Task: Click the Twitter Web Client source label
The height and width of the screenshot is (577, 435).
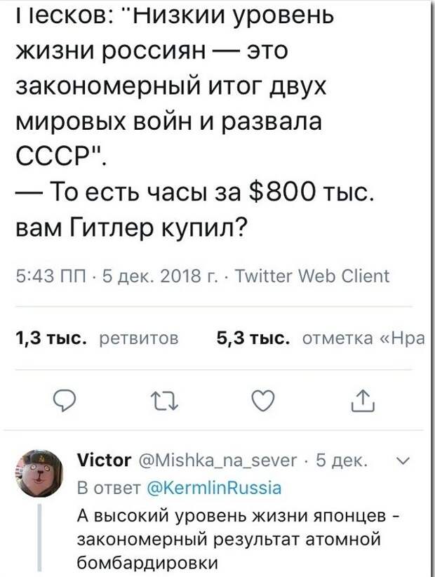Action: click(312, 276)
